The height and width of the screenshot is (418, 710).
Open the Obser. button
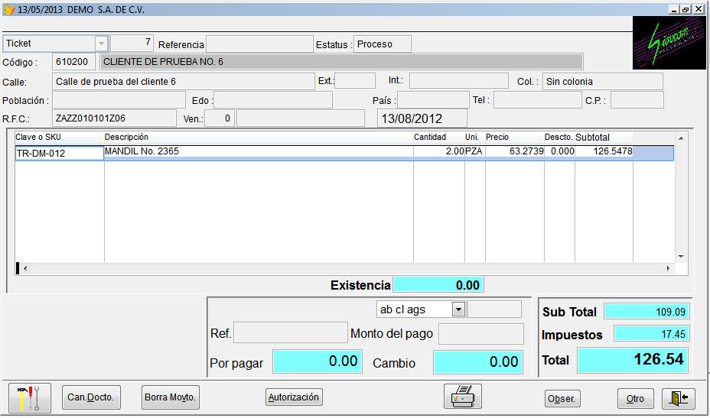tap(562, 399)
